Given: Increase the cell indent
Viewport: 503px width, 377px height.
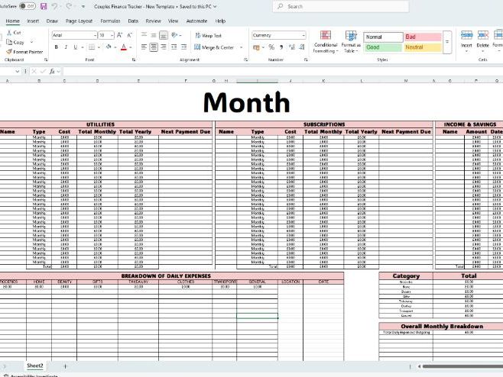Looking at the screenshot, I should [x=183, y=47].
